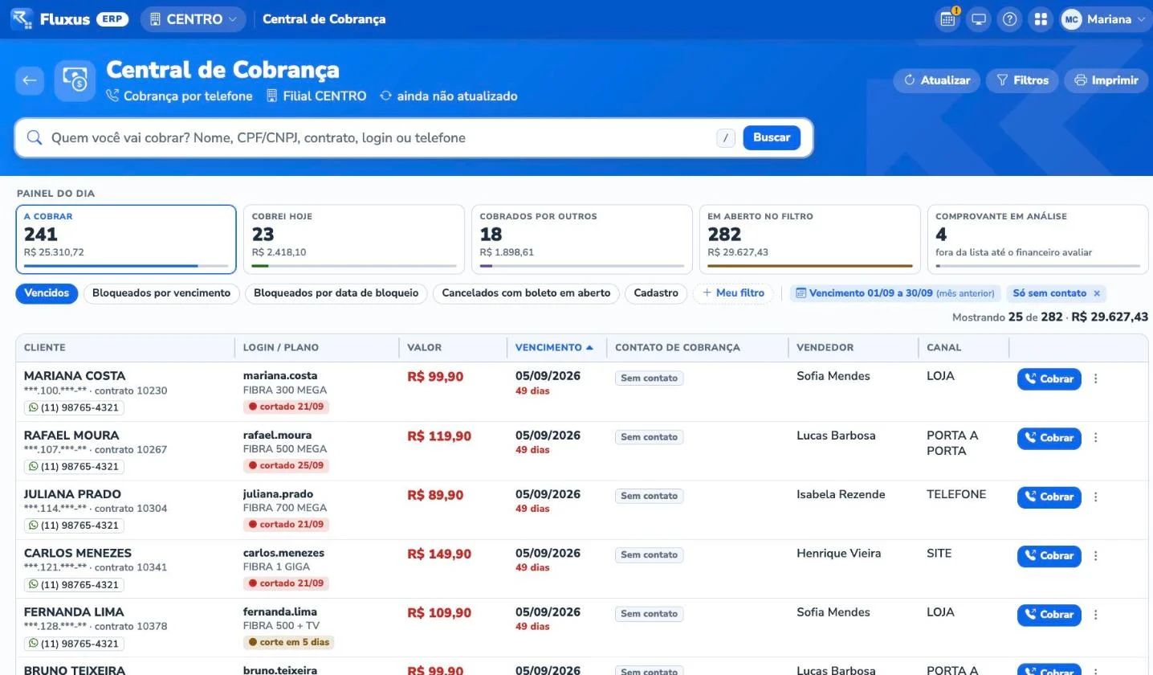Click the Atualizar button
This screenshot has height=675, width=1153.
tap(937, 80)
